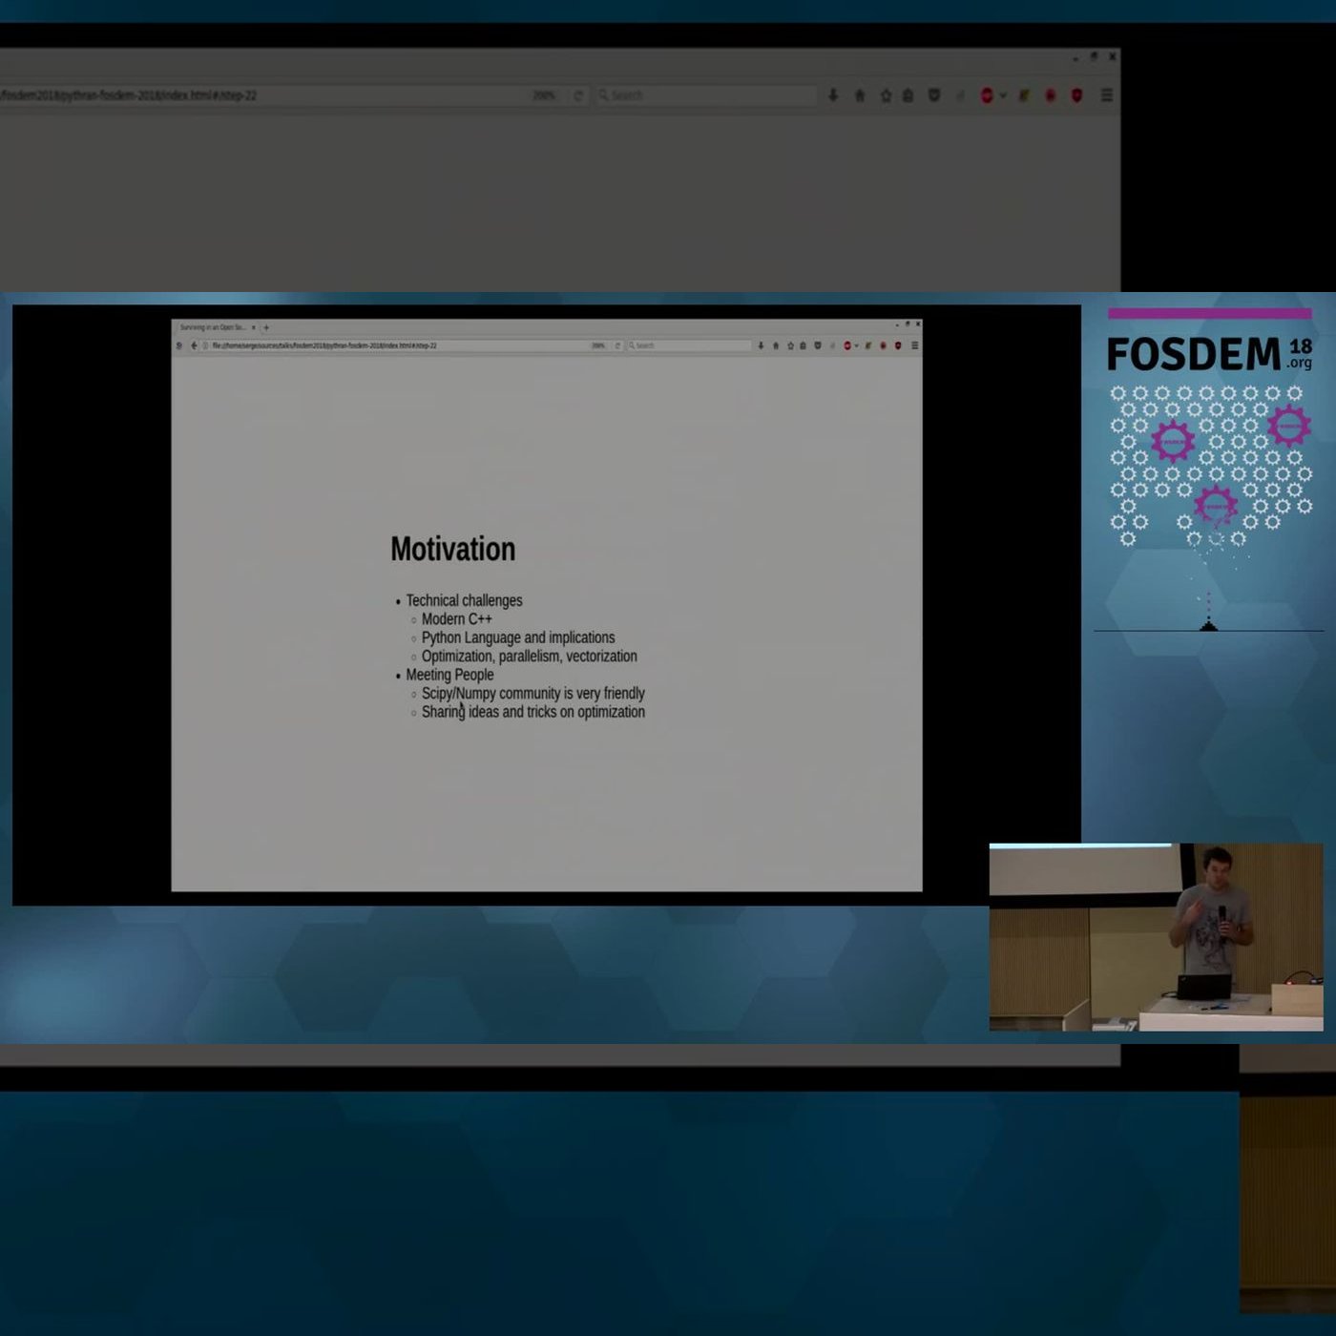Click the "Meeting People" bullet

tap(450, 675)
